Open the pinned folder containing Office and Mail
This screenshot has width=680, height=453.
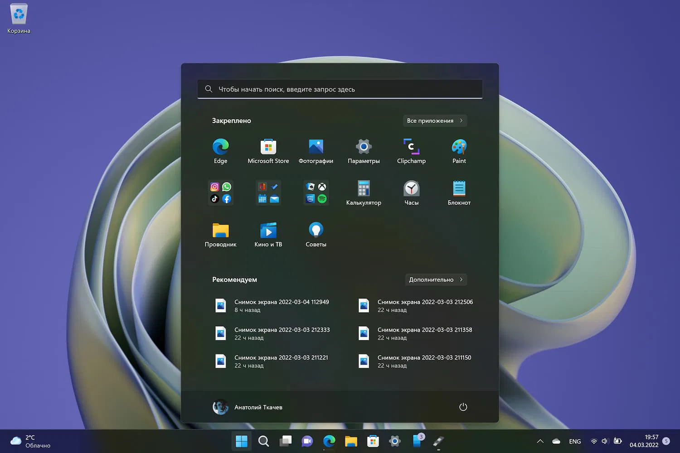click(x=268, y=193)
